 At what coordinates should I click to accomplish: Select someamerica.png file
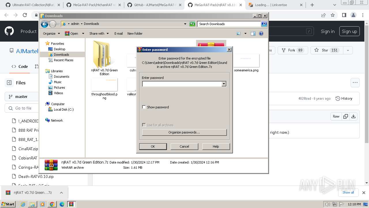coord(246,63)
